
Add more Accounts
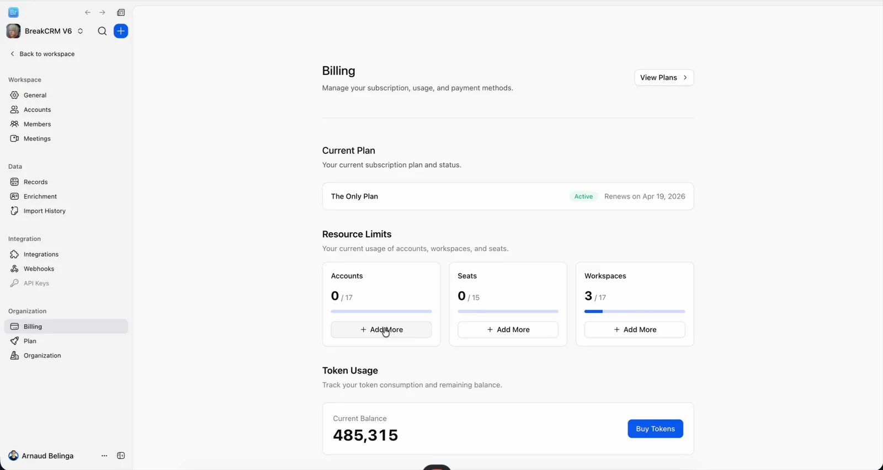[381, 329]
